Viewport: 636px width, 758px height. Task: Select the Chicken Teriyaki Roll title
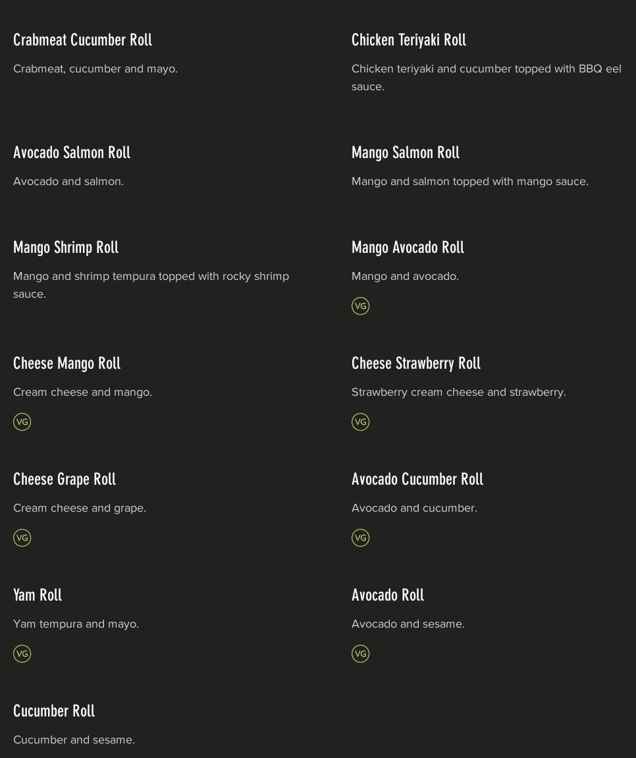(408, 40)
